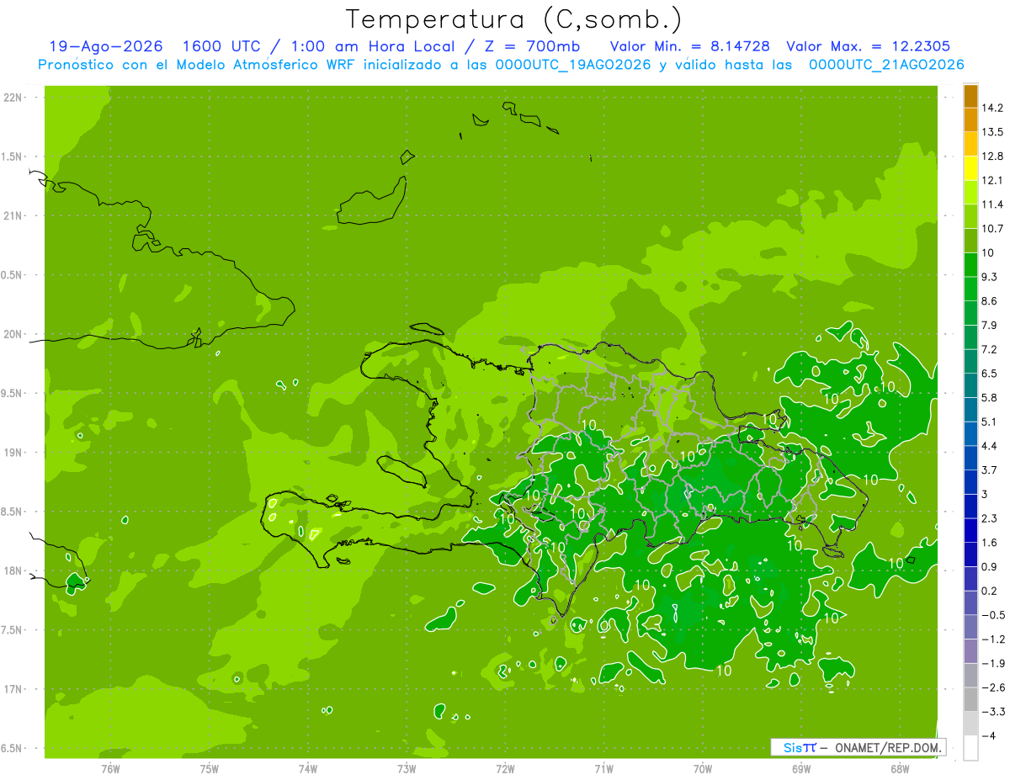1010x780 pixels.
Task: Click the ONAMET/REP.DOM. credit box
Action: [858, 747]
